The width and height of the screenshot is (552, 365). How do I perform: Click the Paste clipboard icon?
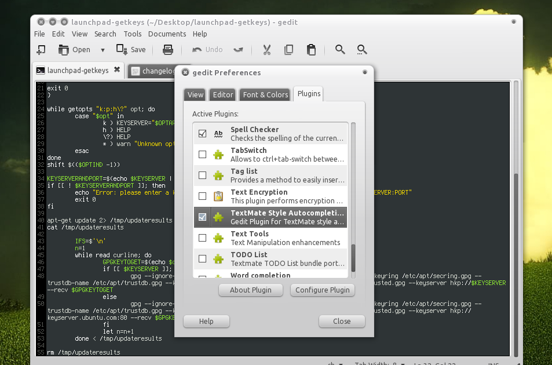click(x=311, y=50)
